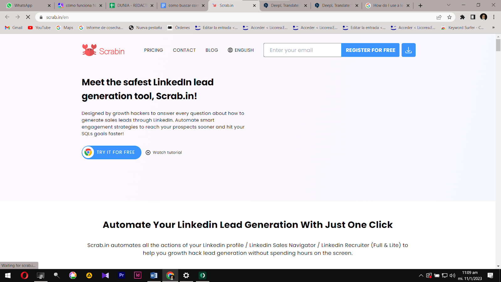The height and width of the screenshot is (282, 501).
Task: Click the Chrome icon in Try It button
Action: click(88, 152)
